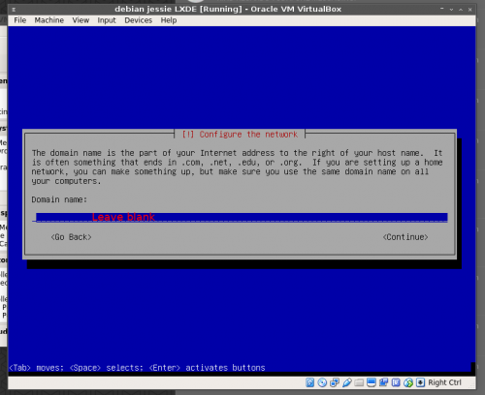Select the Go Back button
Screen dimensions: 485x395
[71, 237]
